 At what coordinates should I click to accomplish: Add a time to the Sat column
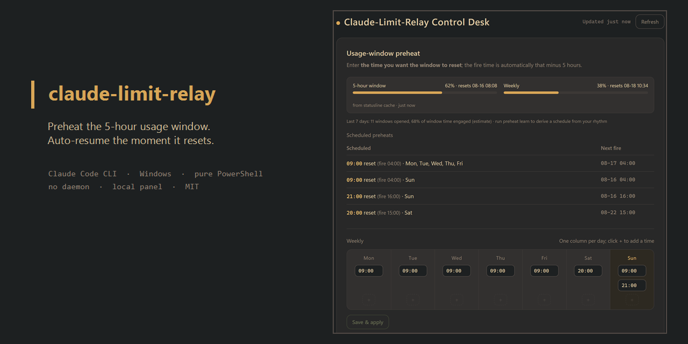(588, 300)
